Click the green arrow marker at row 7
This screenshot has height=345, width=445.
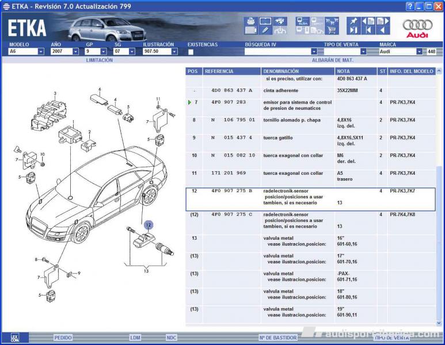[189, 102]
